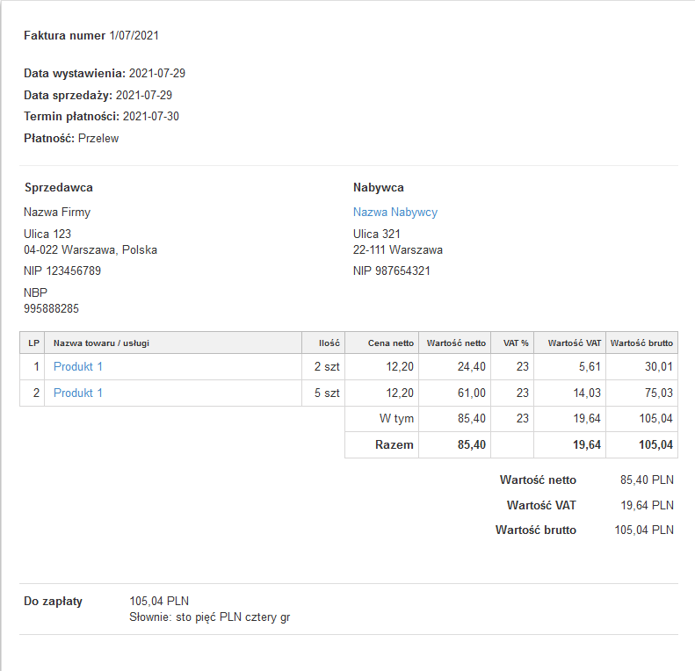Click the NBP account number 995888285
695x671 pixels.
click(51, 309)
